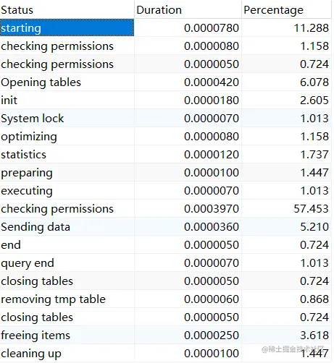Select the System lock row
Image resolution: width=334 pixels, height=363 pixels.
166,118
